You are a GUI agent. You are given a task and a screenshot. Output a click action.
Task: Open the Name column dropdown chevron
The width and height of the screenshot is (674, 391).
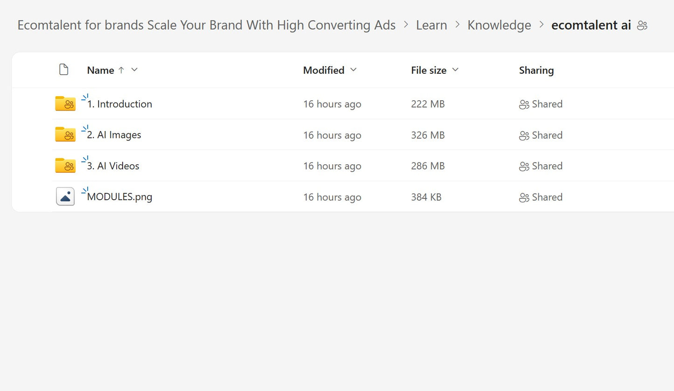click(134, 70)
